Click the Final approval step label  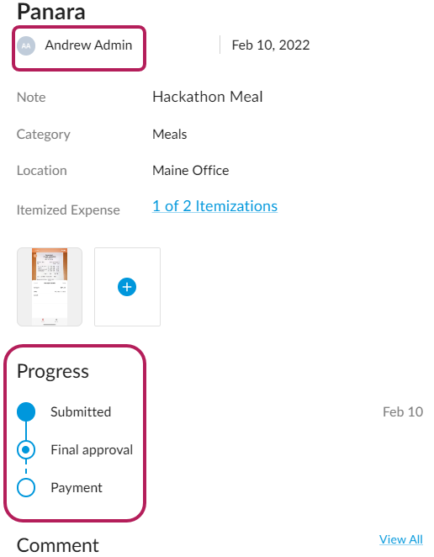(92, 449)
